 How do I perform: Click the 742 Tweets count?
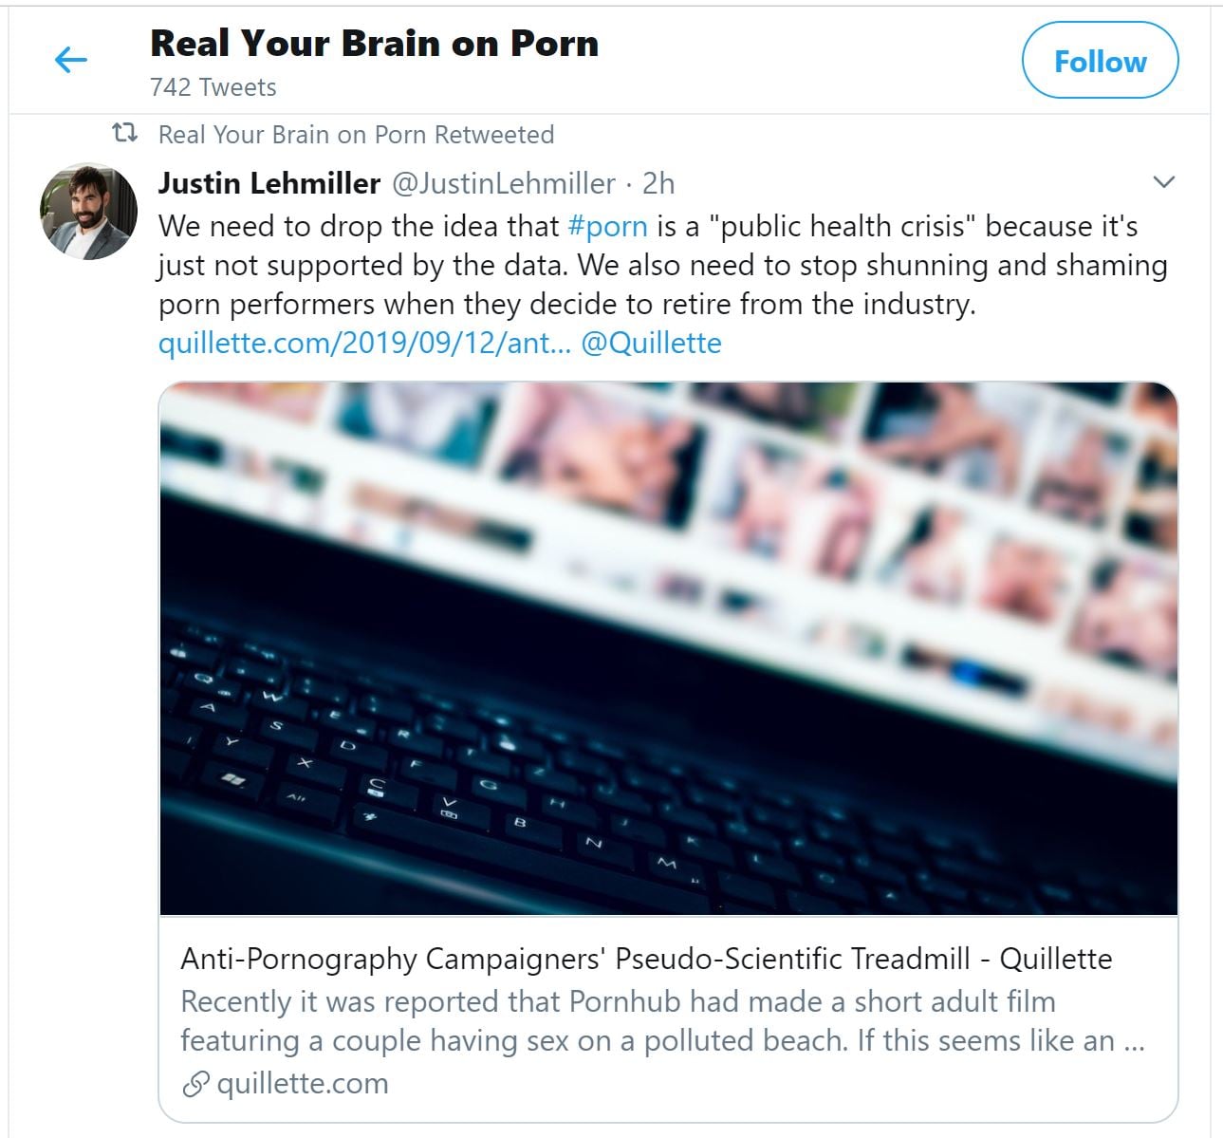[x=213, y=87]
